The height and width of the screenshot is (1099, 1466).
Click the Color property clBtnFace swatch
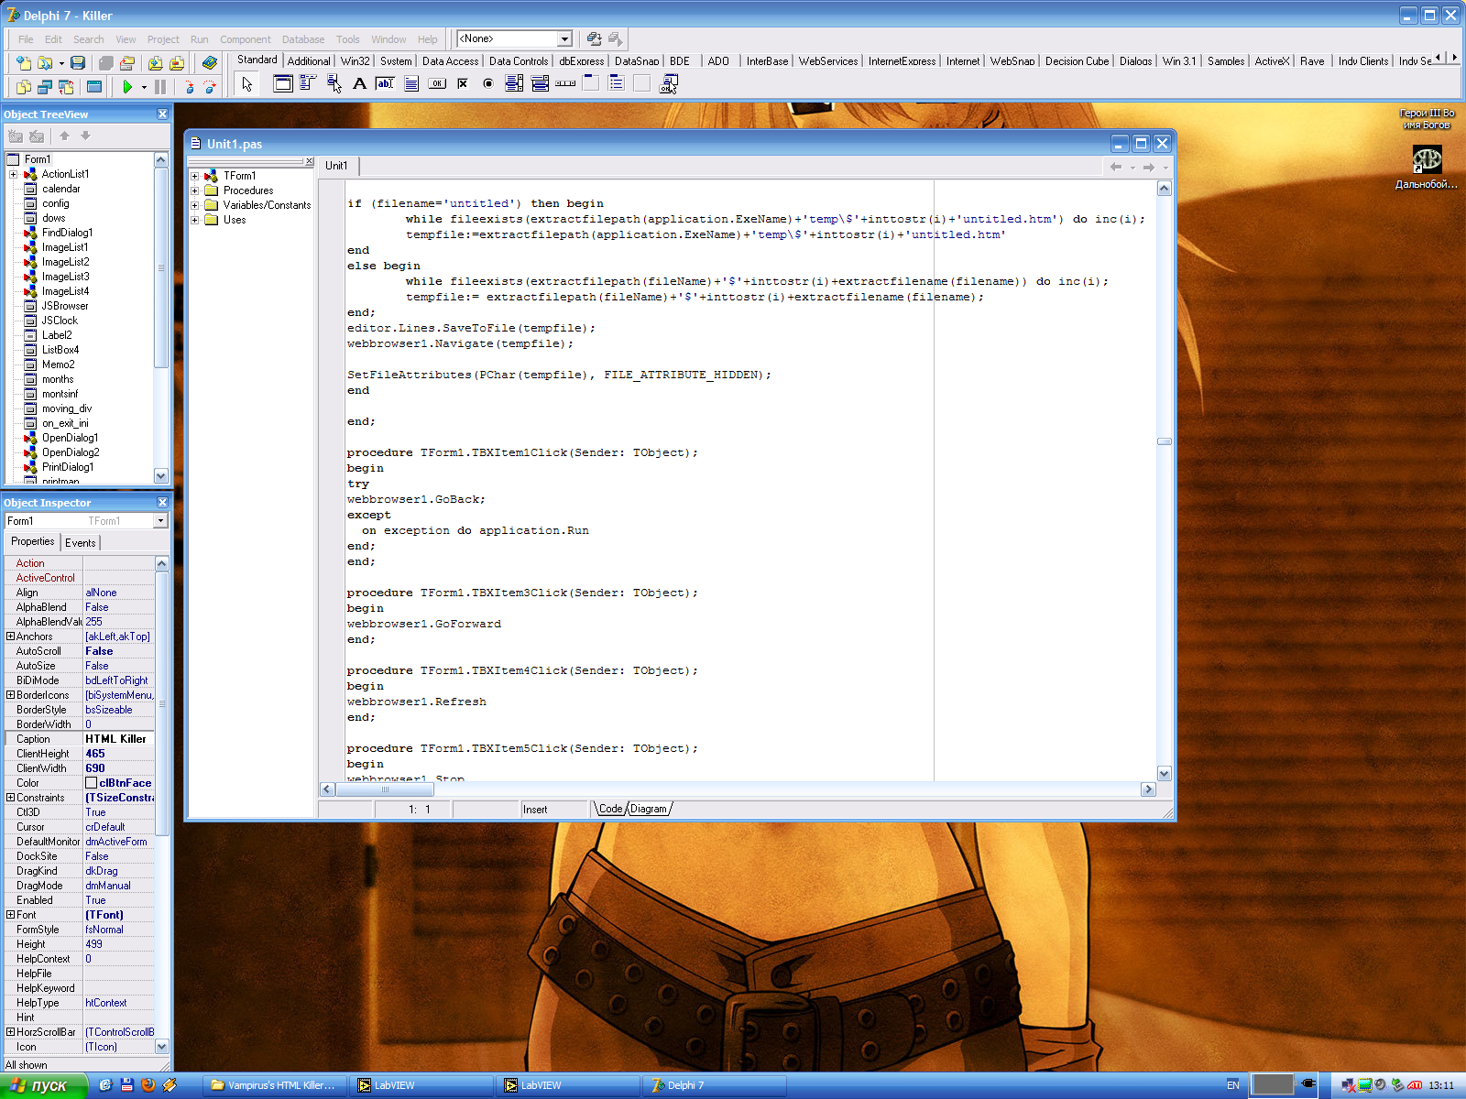92,783
